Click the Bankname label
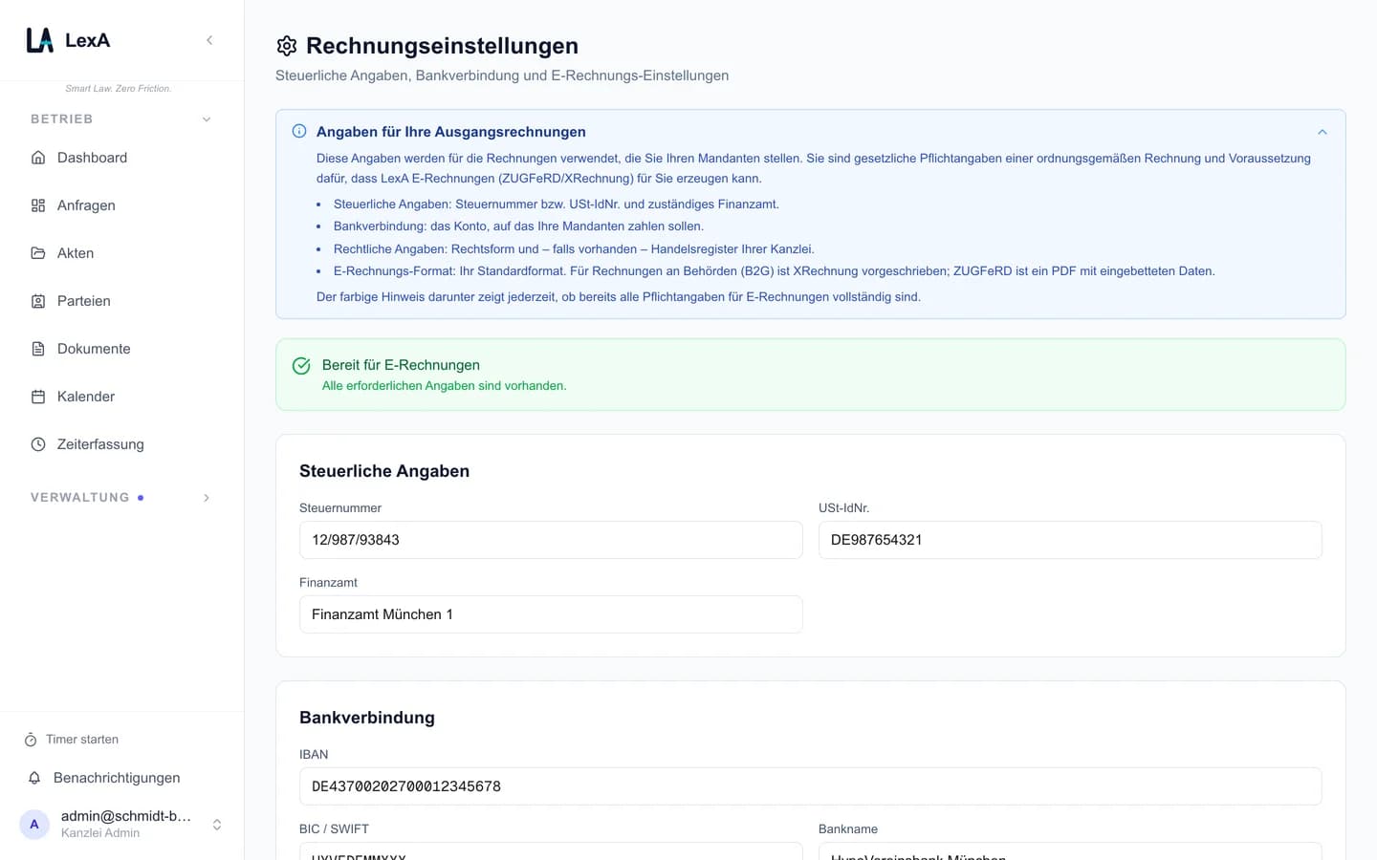The image size is (1377, 860). pos(848,829)
